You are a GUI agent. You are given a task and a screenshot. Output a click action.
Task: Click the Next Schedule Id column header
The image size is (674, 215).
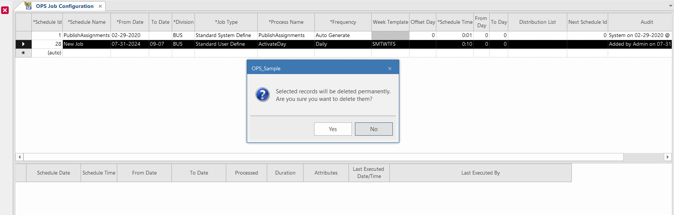pyautogui.click(x=587, y=22)
